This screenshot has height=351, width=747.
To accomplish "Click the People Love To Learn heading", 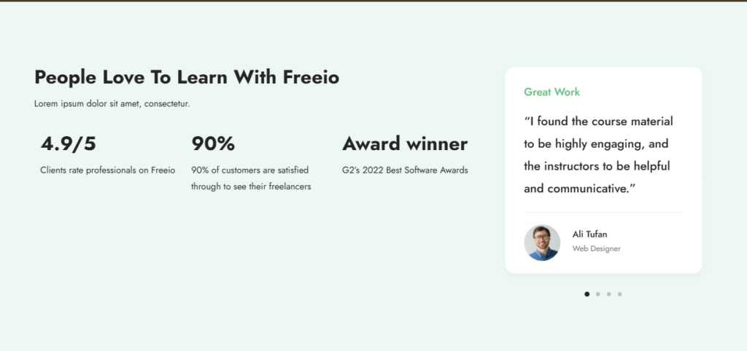I will pos(187,77).
